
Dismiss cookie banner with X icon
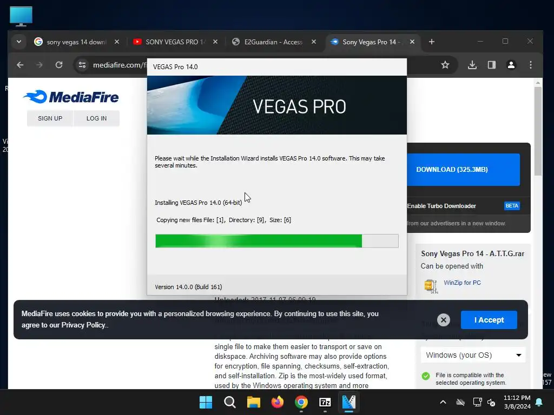(x=444, y=320)
